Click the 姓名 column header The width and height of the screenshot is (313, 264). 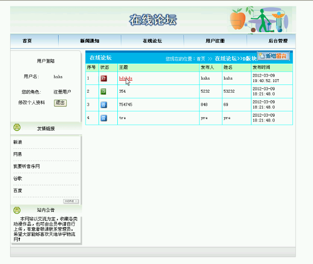(228, 67)
